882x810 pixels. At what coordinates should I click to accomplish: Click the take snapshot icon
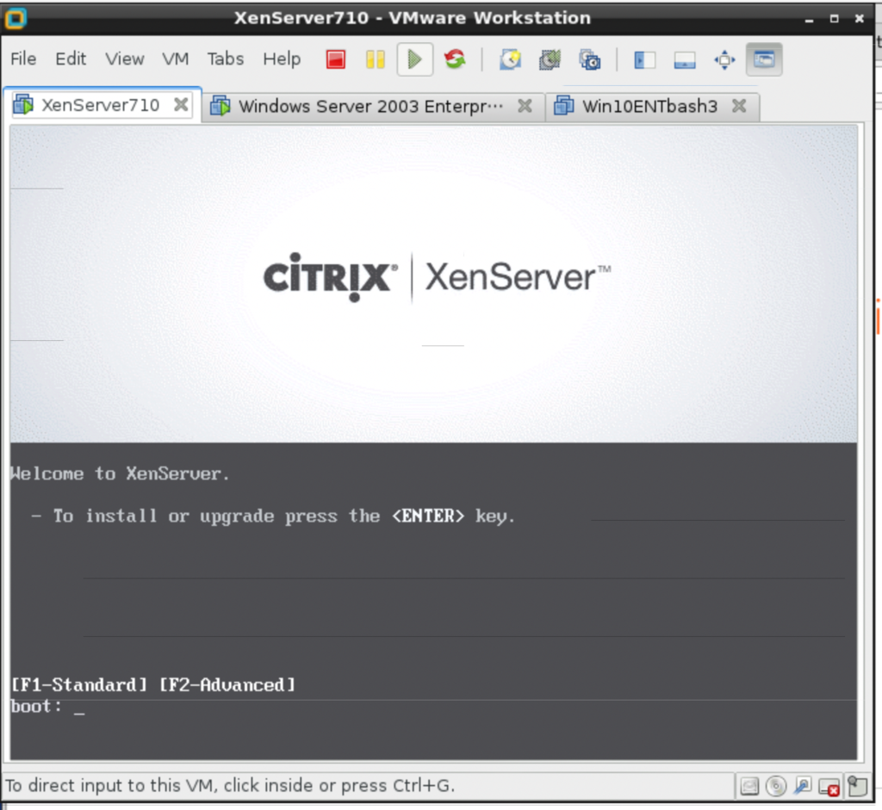[510, 59]
